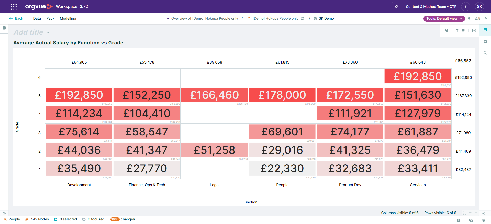This screenshot has height=224, width=491.
Task: Click the Legal column label
Action: 215,185
